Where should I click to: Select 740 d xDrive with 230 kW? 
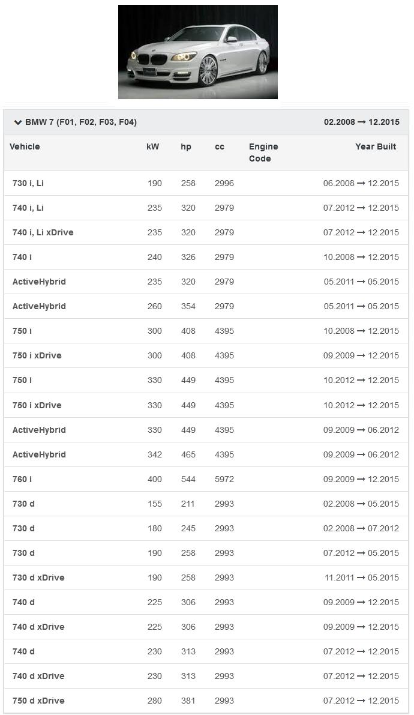(x=38, y=676)
